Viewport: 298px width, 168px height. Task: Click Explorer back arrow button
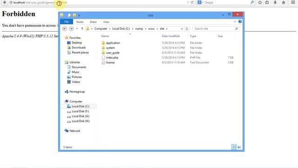[x=65, y=28]
